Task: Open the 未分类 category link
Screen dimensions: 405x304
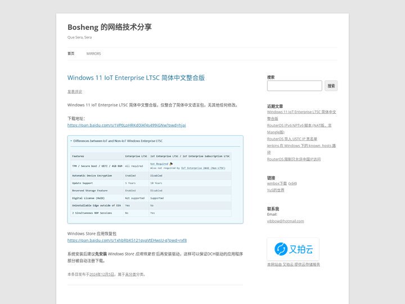Action: [x=130, y=274]
